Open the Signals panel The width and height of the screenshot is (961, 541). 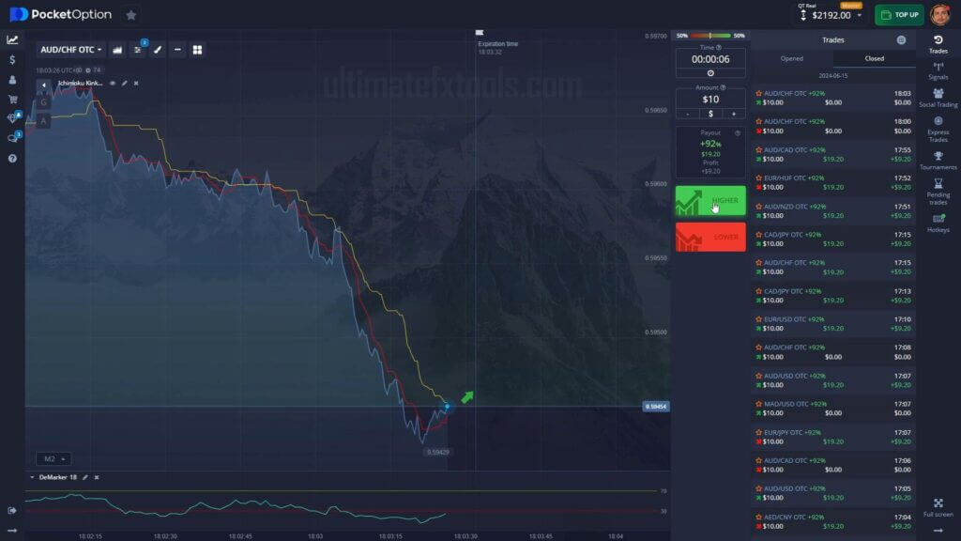click(x=938, y=68)
